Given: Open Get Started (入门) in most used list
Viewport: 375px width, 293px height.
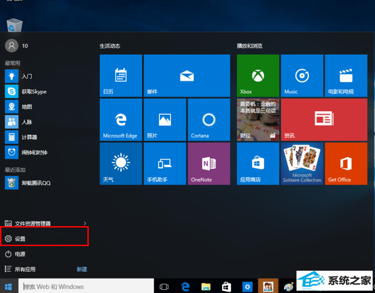Looking at the screenshot, I should [46, 76].
